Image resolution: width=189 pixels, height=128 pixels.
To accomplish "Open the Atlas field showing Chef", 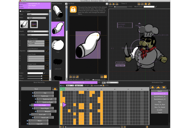I will [36, 18].
